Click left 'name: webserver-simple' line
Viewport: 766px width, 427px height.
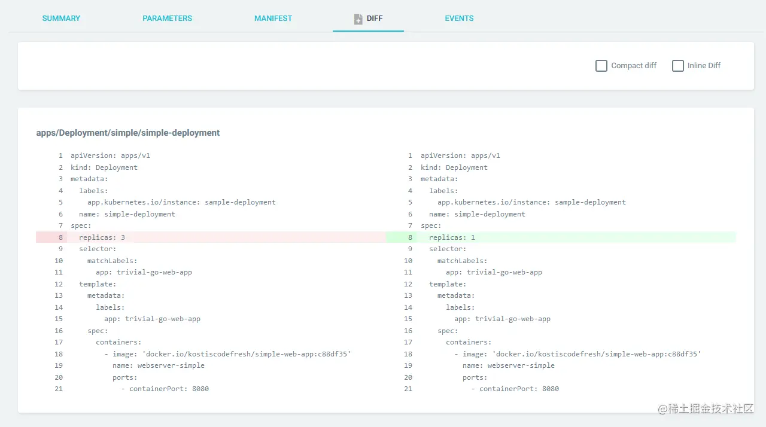159,365
